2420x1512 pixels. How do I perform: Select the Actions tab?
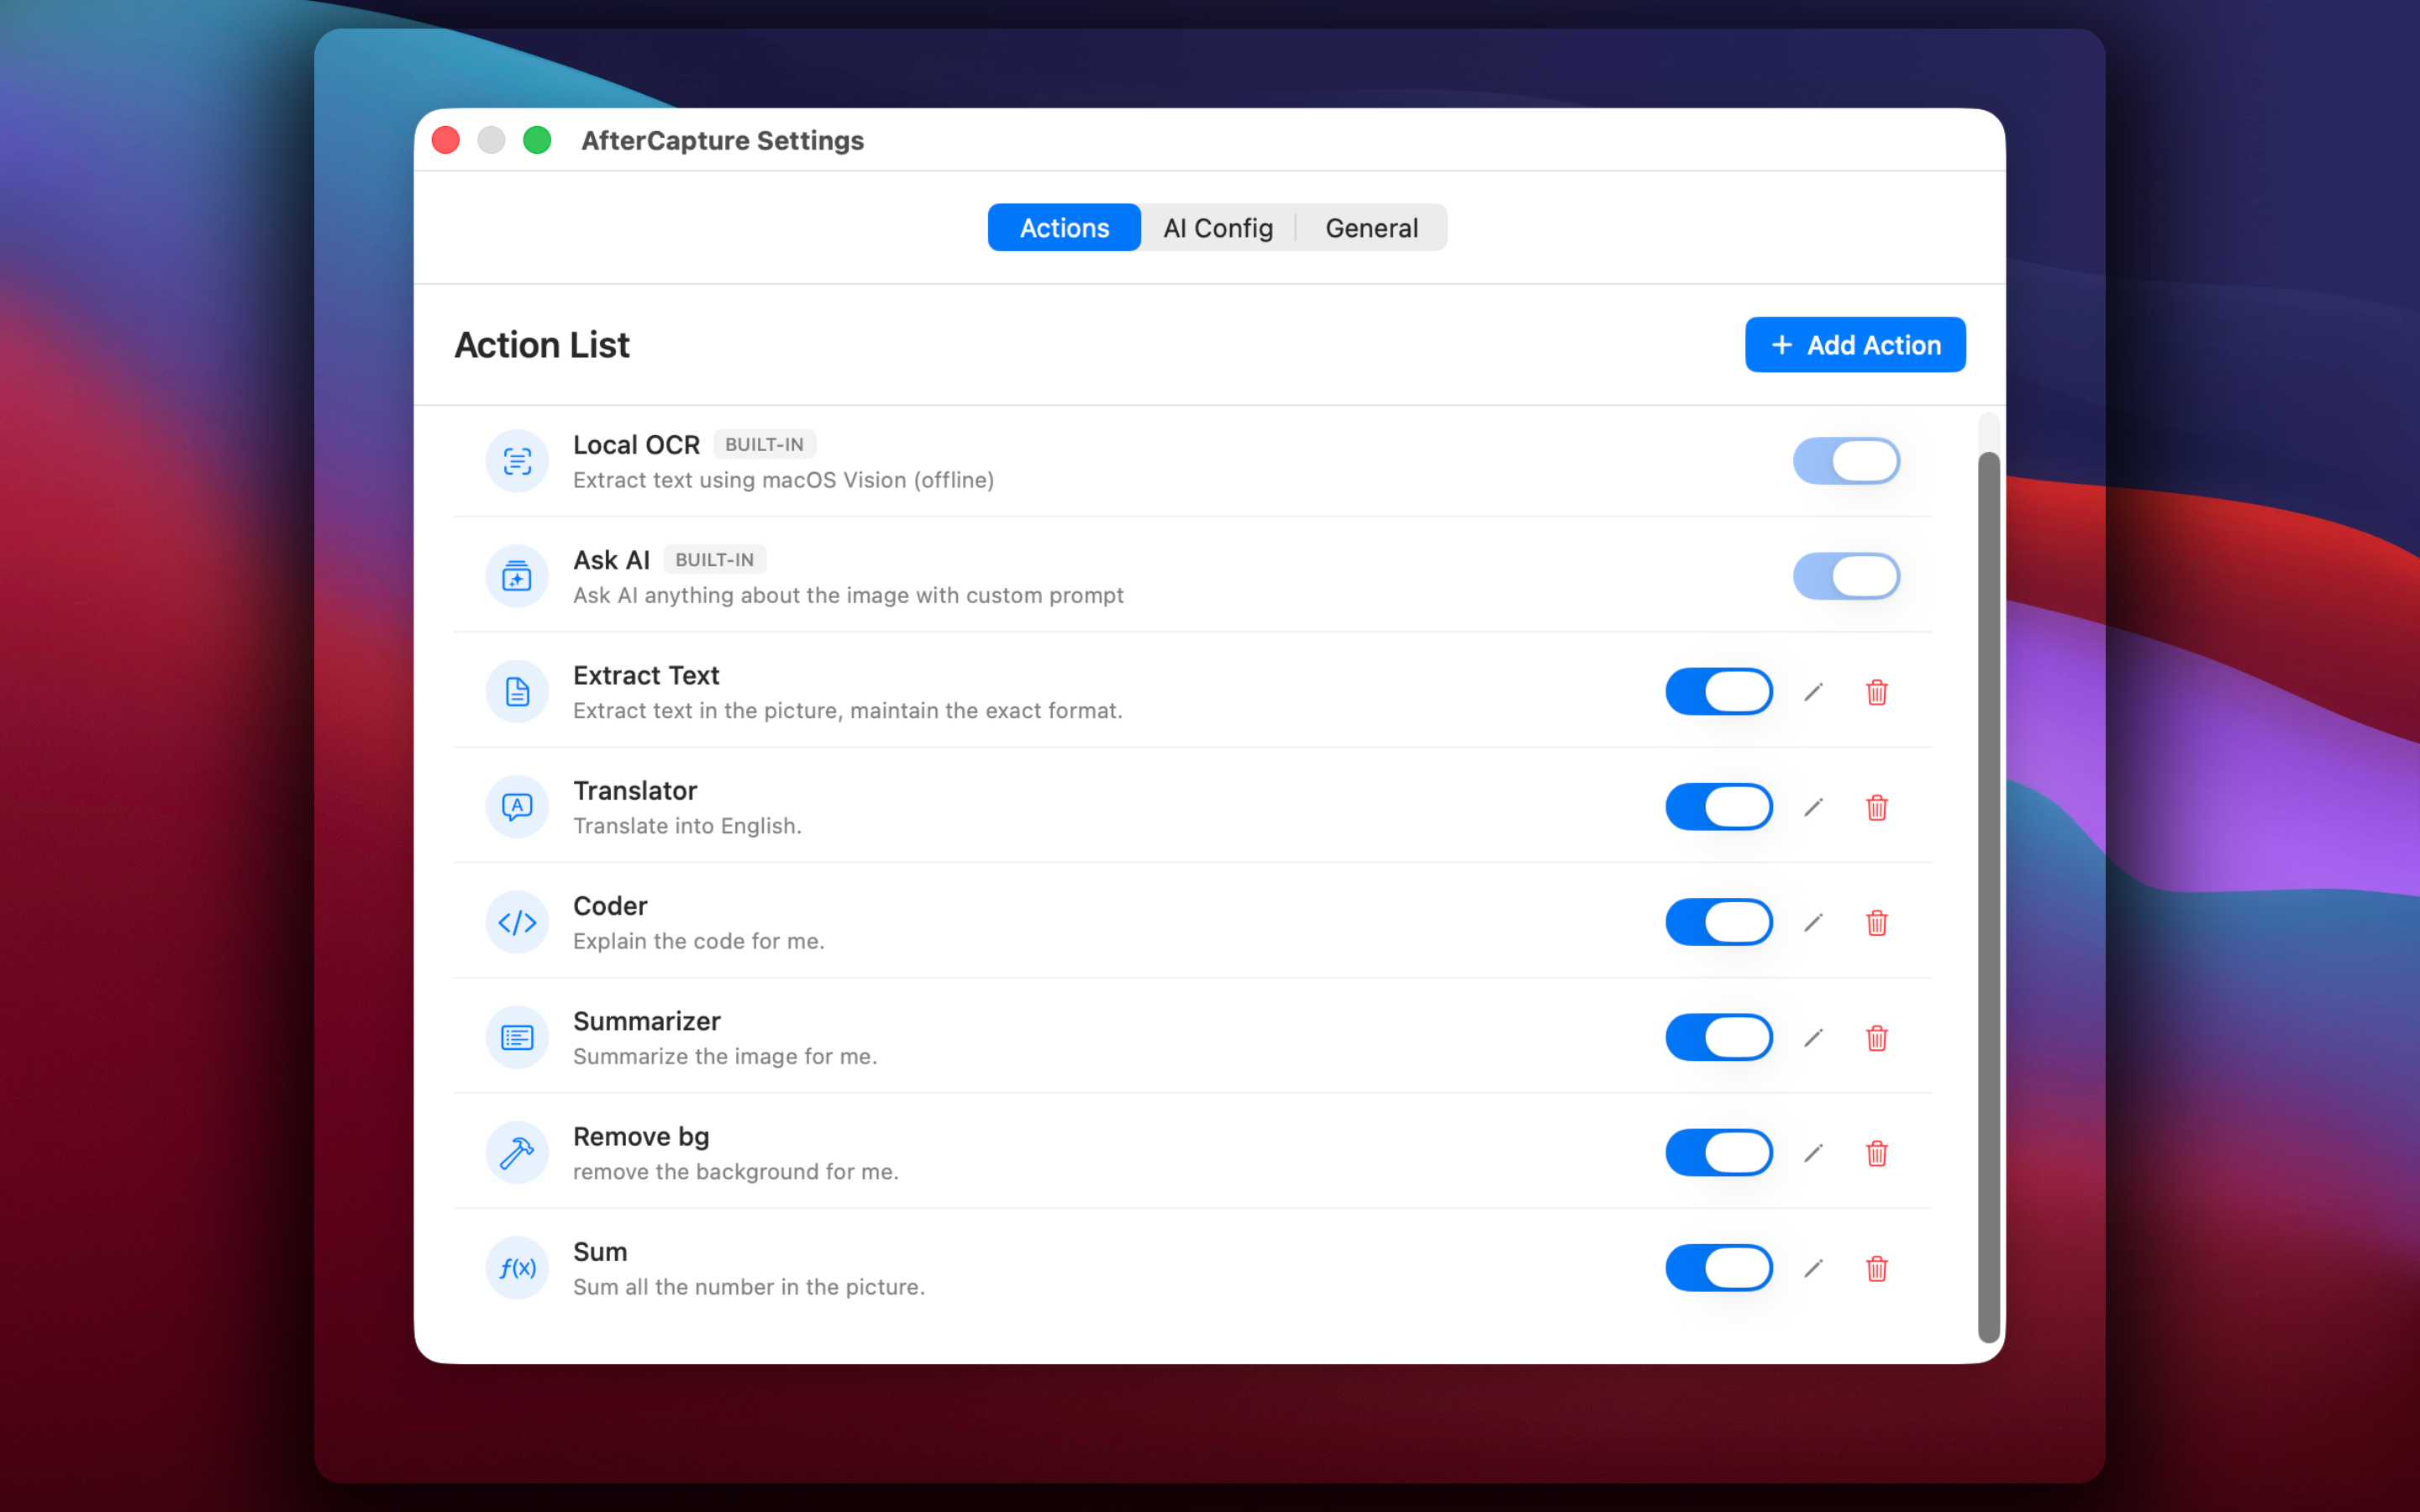(1064, 228)
